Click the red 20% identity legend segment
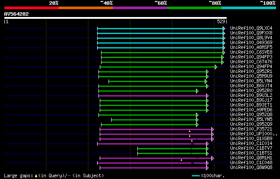The height and width of the screenshot is (179, 280). click(31, 8)
